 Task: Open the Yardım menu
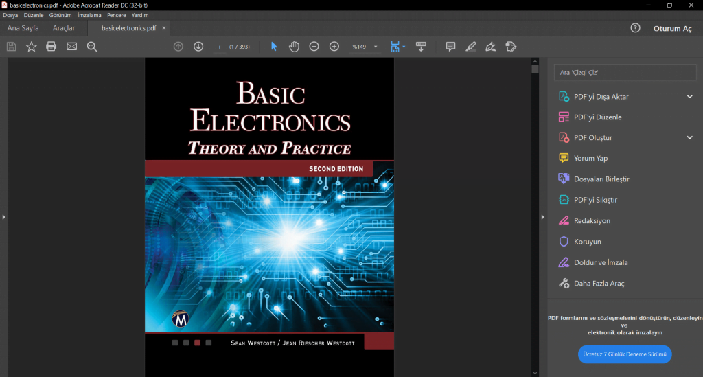coord(140,15)
